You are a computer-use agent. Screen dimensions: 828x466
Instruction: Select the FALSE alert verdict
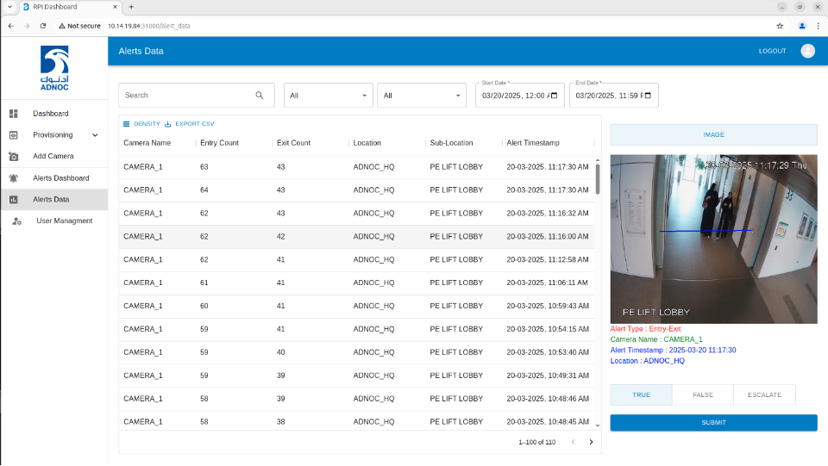pyautogui.click(x=703, y=395)
